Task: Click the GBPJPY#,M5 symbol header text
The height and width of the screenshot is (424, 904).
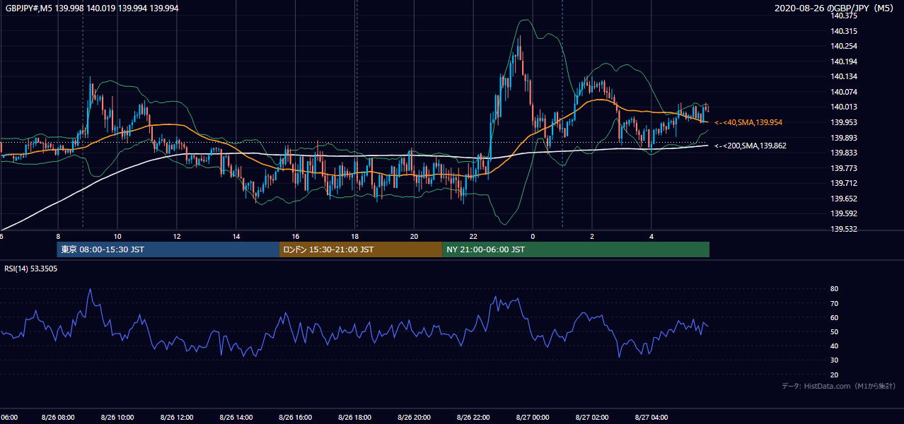Action: click(92, 8)
